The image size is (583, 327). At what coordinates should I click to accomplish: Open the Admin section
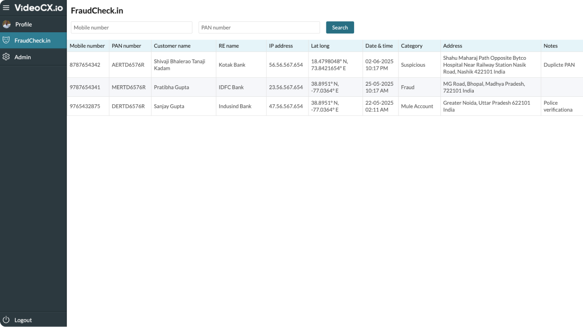point(33,57)
